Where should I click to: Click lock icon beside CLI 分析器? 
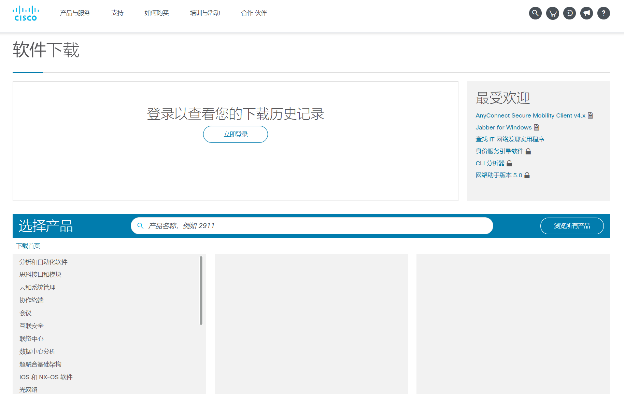tap(509, 163)
